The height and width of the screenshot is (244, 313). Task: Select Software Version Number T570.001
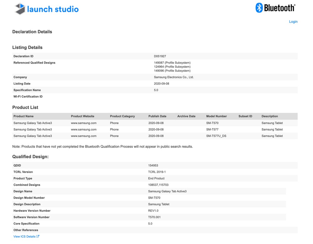[154, 217]
